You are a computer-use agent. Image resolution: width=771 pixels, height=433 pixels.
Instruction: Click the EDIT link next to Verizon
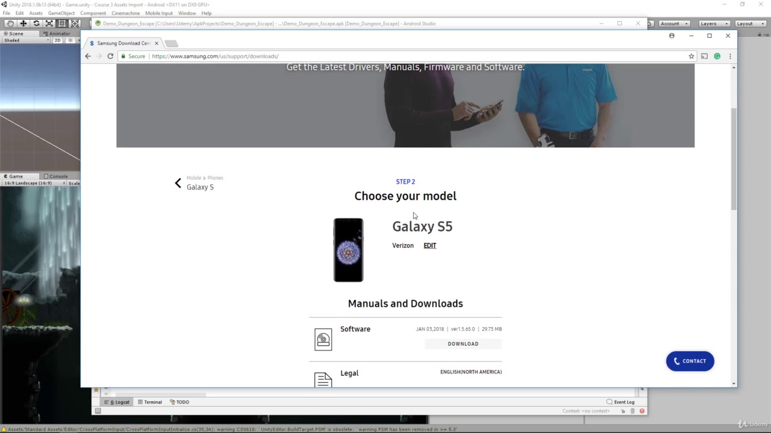[429, 245]
